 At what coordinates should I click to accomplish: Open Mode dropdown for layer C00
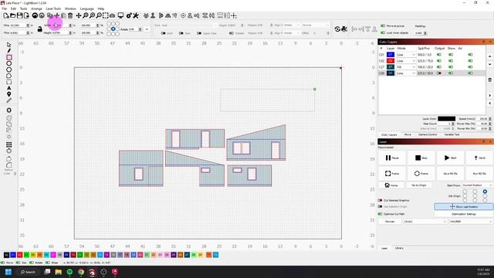pyautogui.click(x=406, y=73)
